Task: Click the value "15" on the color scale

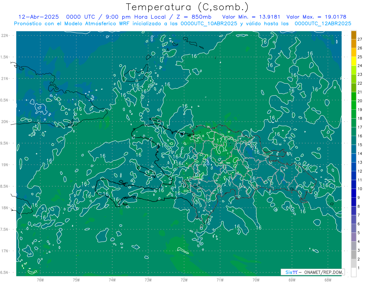Action: pyautogui.click(x=360, y=145)
